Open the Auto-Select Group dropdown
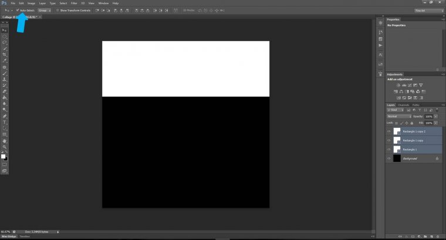The width and height of the screenshot is (446, 240). pyautogui.click(x=45, y=10)
